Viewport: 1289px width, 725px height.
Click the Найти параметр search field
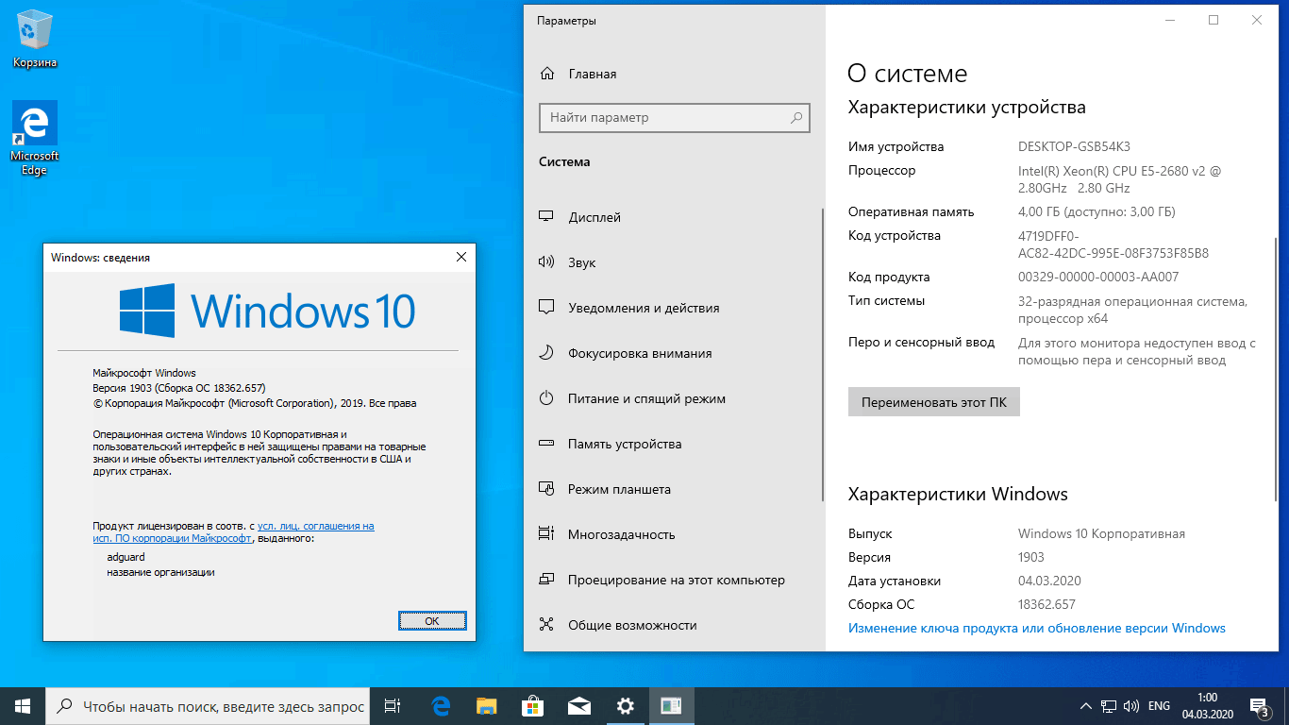point(675,118)
